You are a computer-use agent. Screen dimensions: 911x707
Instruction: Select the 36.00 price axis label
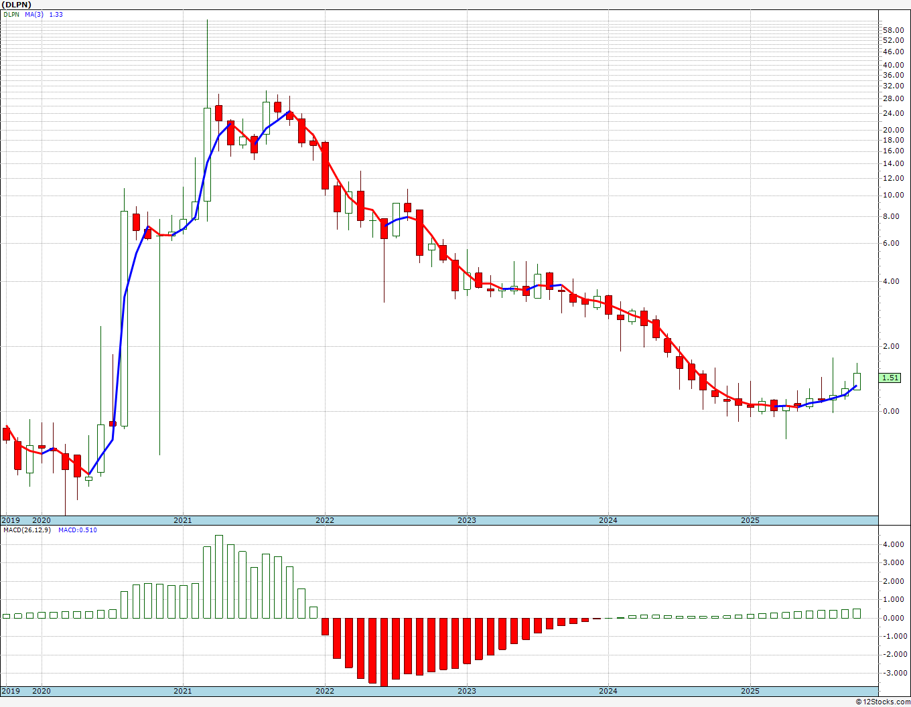[892, 75]
